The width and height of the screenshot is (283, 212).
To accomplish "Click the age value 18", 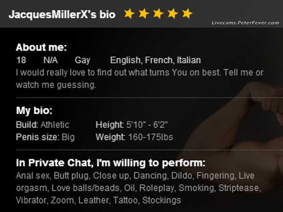I will (21, 60).
